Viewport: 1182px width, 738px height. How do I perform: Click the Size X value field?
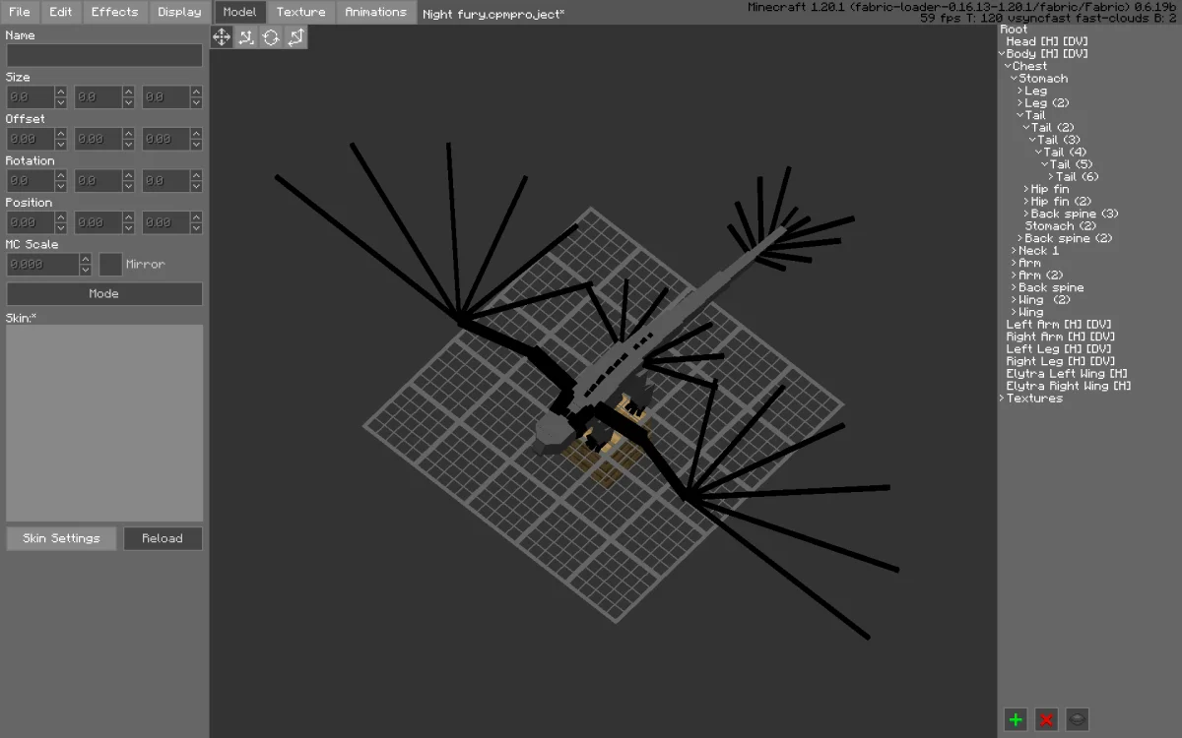(x=31, y=97)
